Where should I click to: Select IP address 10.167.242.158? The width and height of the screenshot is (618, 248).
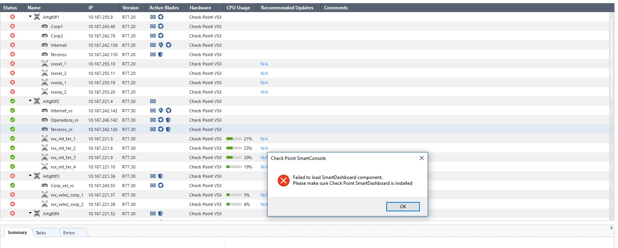(103, 45)
